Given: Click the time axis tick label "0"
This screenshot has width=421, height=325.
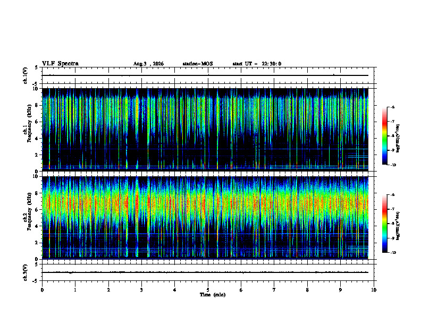Looking at the screenshot, I should click(x=42, y=290).
